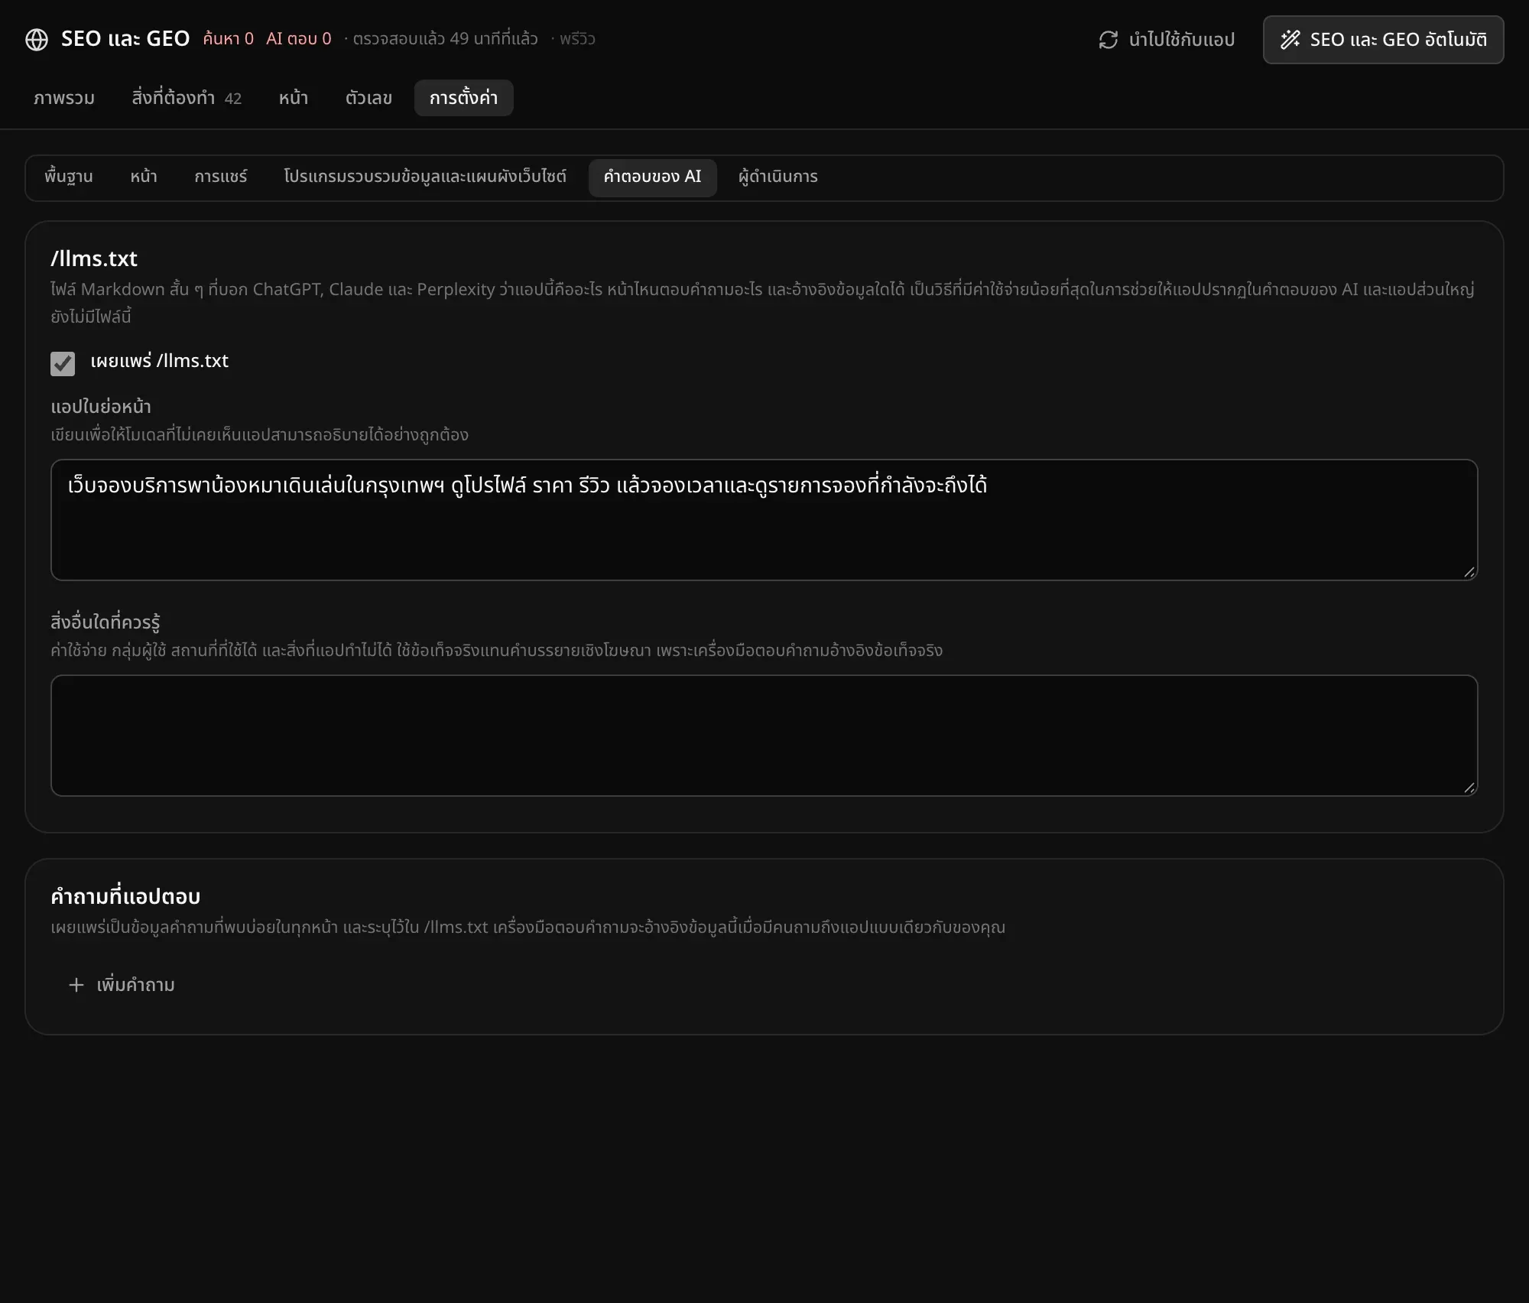
Task: Click the ตรวจสอบแล้ว 49 นาทีที่แล้ว text
Action: [445, 39]
